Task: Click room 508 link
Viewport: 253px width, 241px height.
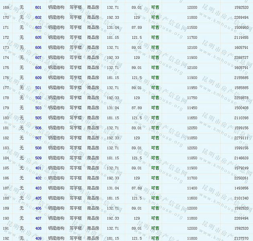Action: click(x=38, y=148)
